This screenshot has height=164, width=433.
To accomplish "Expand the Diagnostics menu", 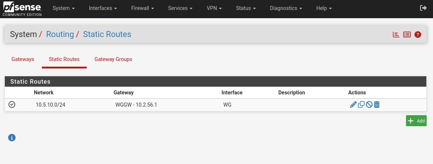I will pos(286,8).
